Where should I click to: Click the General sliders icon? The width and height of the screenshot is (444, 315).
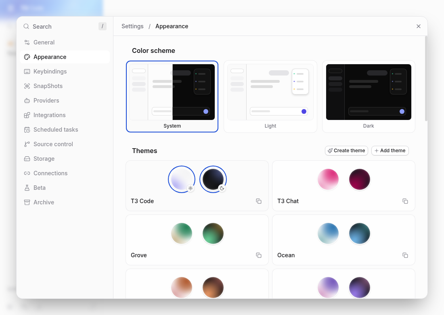(27, 42)
